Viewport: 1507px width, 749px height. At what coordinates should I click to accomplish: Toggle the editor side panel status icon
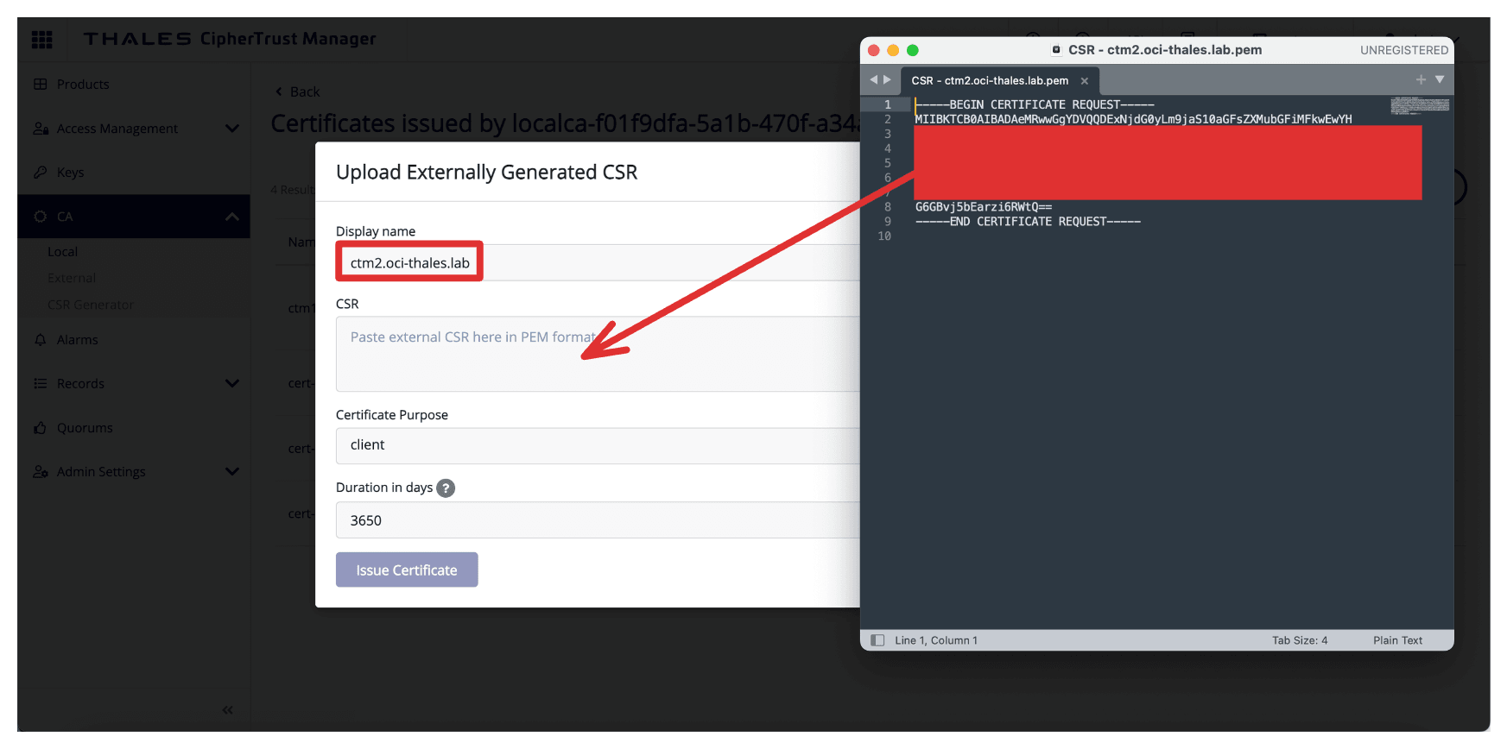click(877, 640)
